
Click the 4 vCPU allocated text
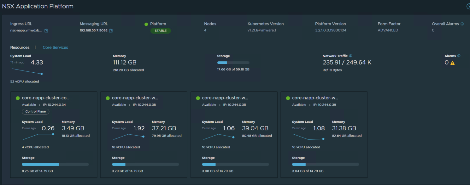tap(35, 147)
